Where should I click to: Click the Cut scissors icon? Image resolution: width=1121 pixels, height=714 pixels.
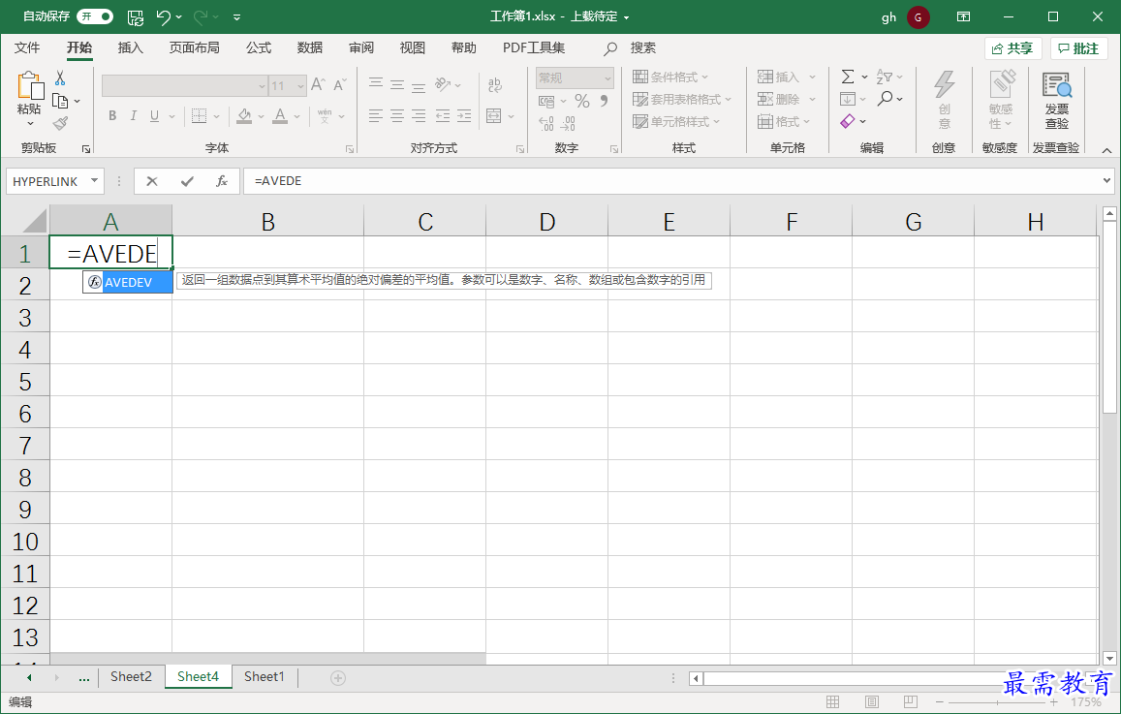pos(60,78)
